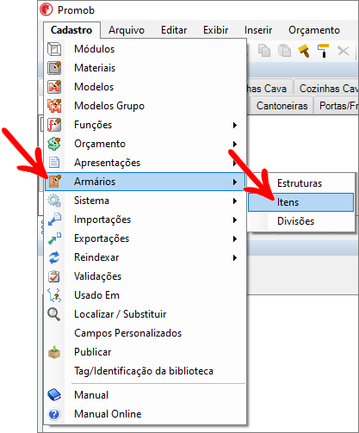Choose the Usado Em menu entry
The height and width of the screenshot is (433, 359).
pos(145,295)
